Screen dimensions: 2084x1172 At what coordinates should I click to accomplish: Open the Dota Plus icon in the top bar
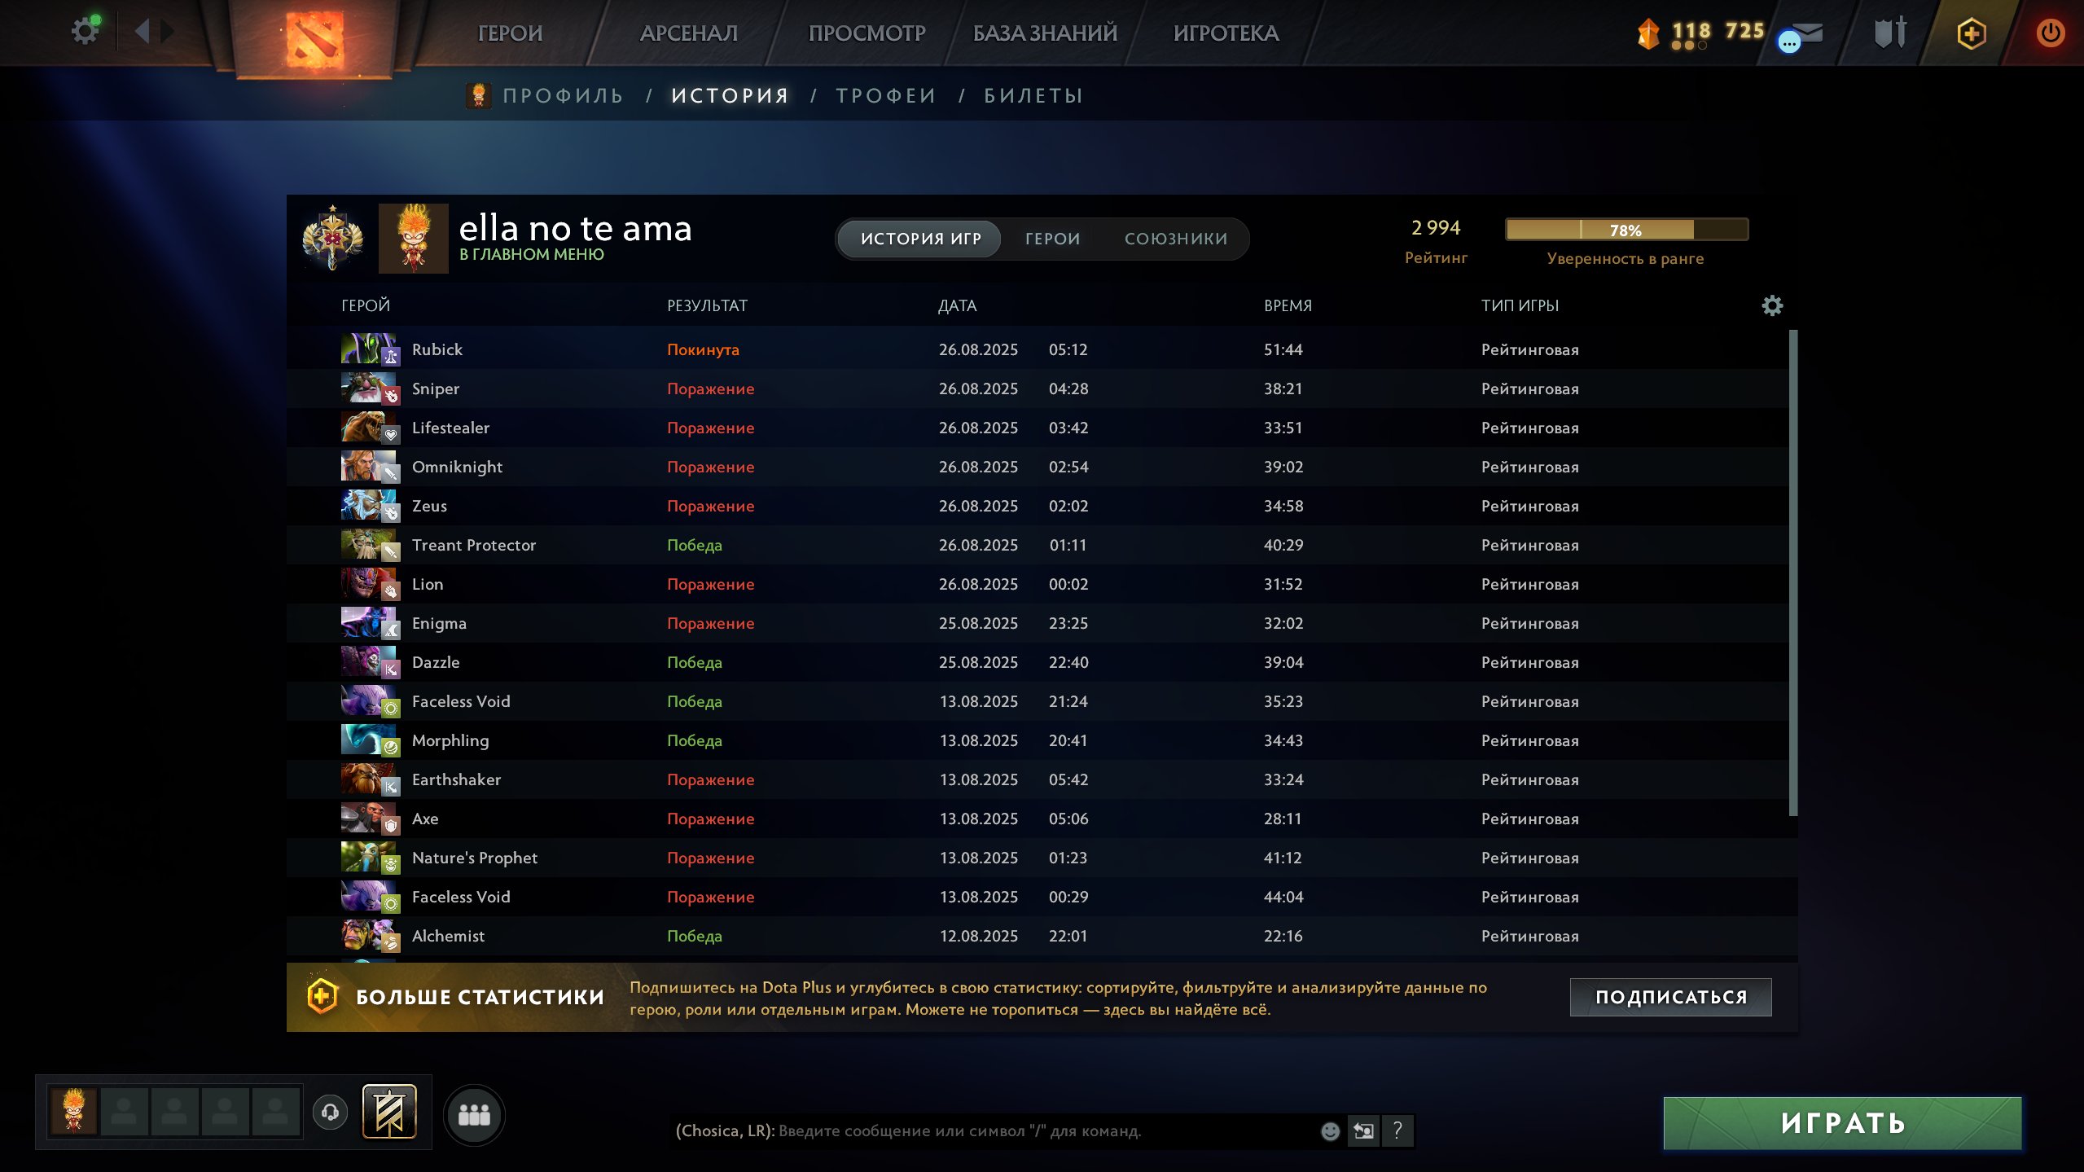1971,33
